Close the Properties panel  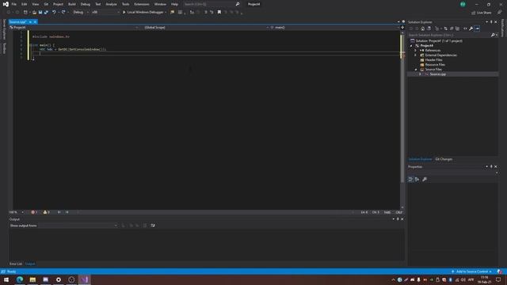coord(496,167)
